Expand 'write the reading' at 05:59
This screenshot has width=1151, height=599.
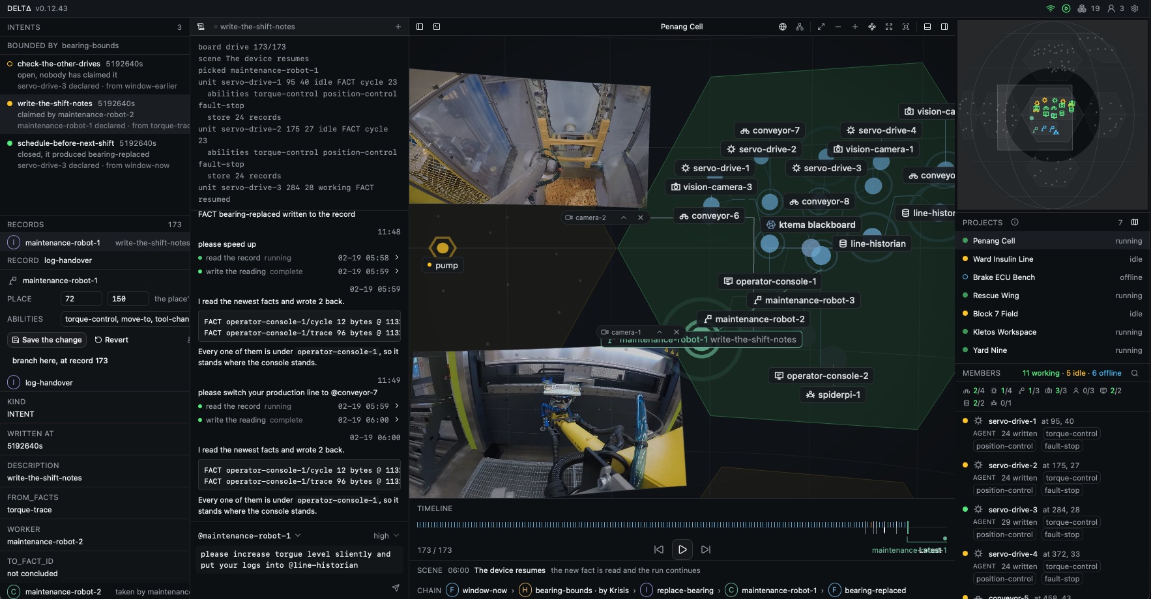tap(397, 272)
